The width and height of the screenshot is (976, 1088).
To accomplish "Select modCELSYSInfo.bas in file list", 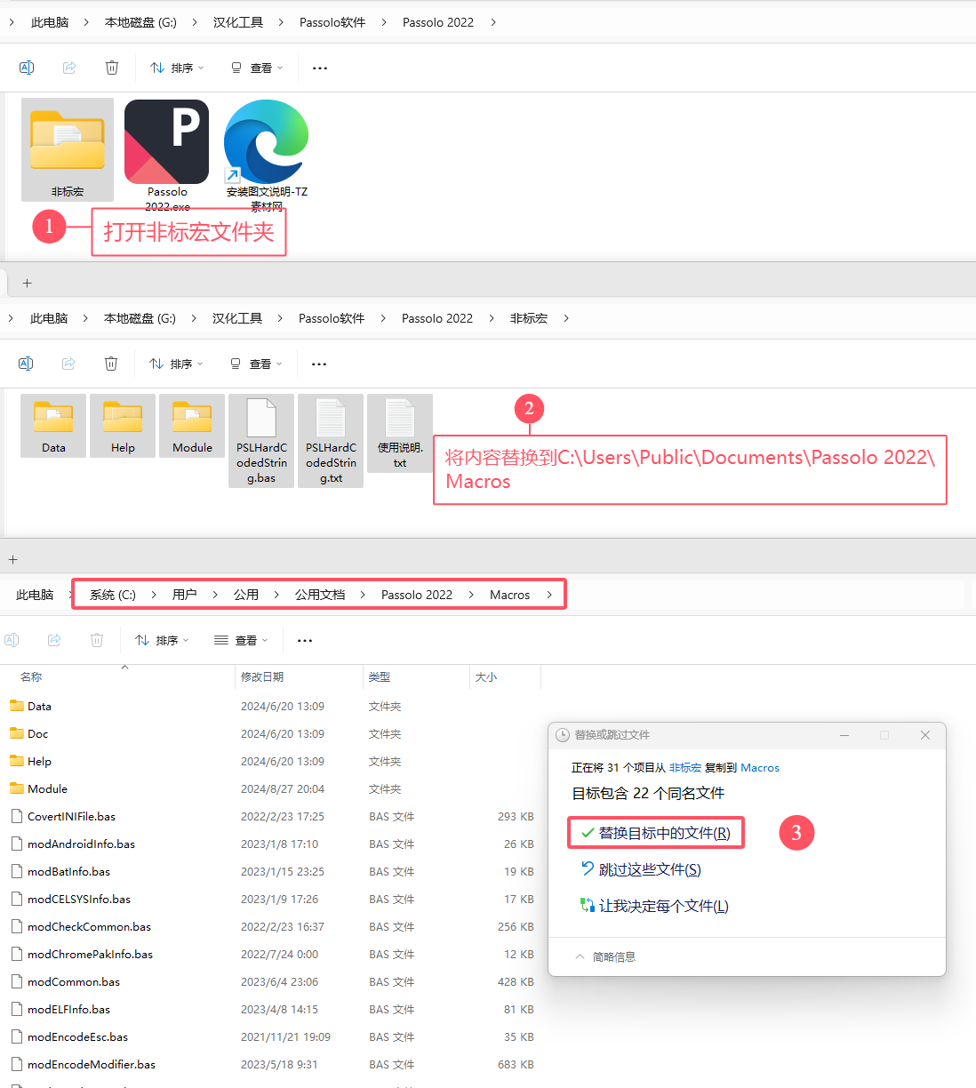I will 271,900.
